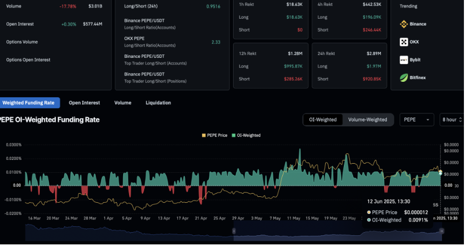
Task: Click the 24h Short value $920.85K
Action: tap(372, 79)
